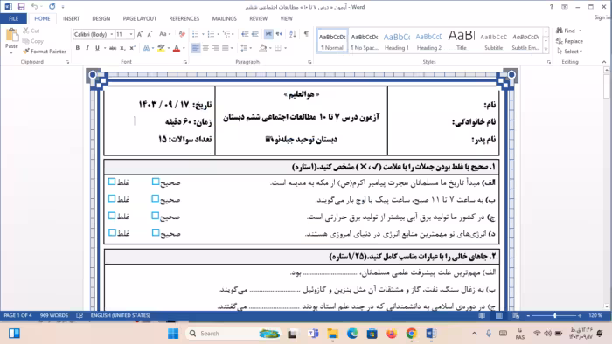Apply the Heading 1 style
The image size is (612, 344).
pos(397,40)
